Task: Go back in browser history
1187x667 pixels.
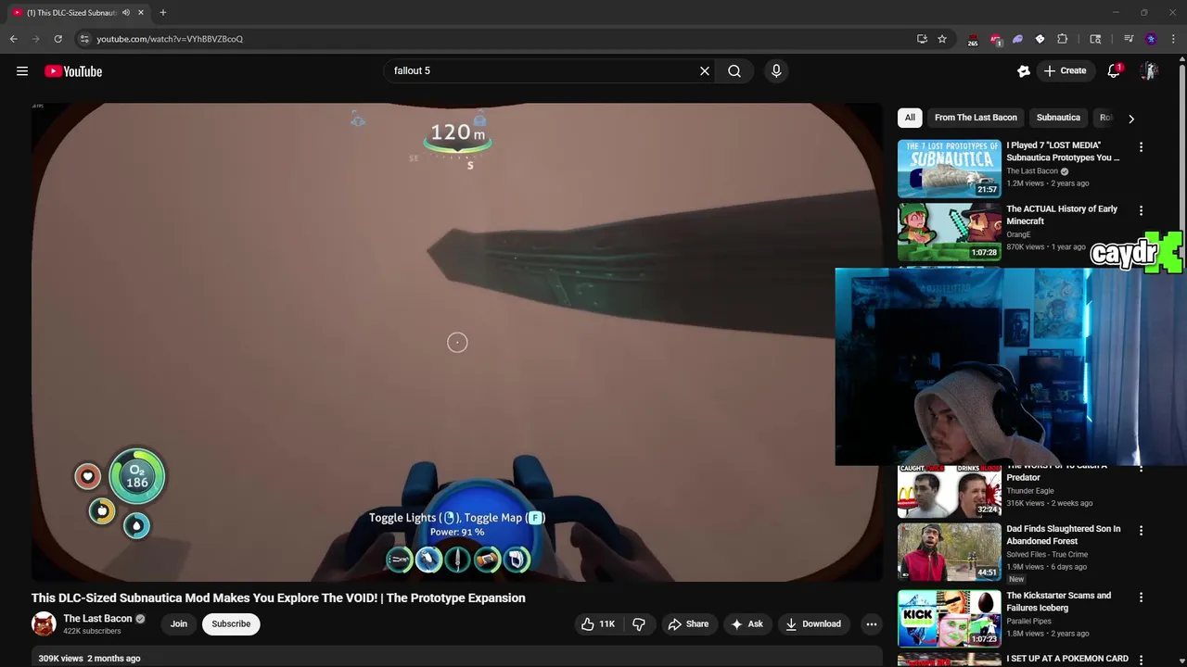Action: coord(13,39)
